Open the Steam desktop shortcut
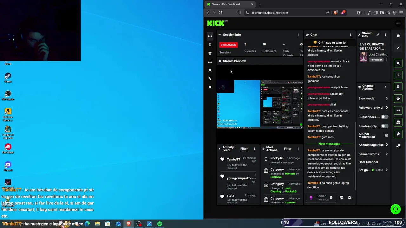This screenshot has width=406, height=228. pyautogui.click(x=8, y=78)
